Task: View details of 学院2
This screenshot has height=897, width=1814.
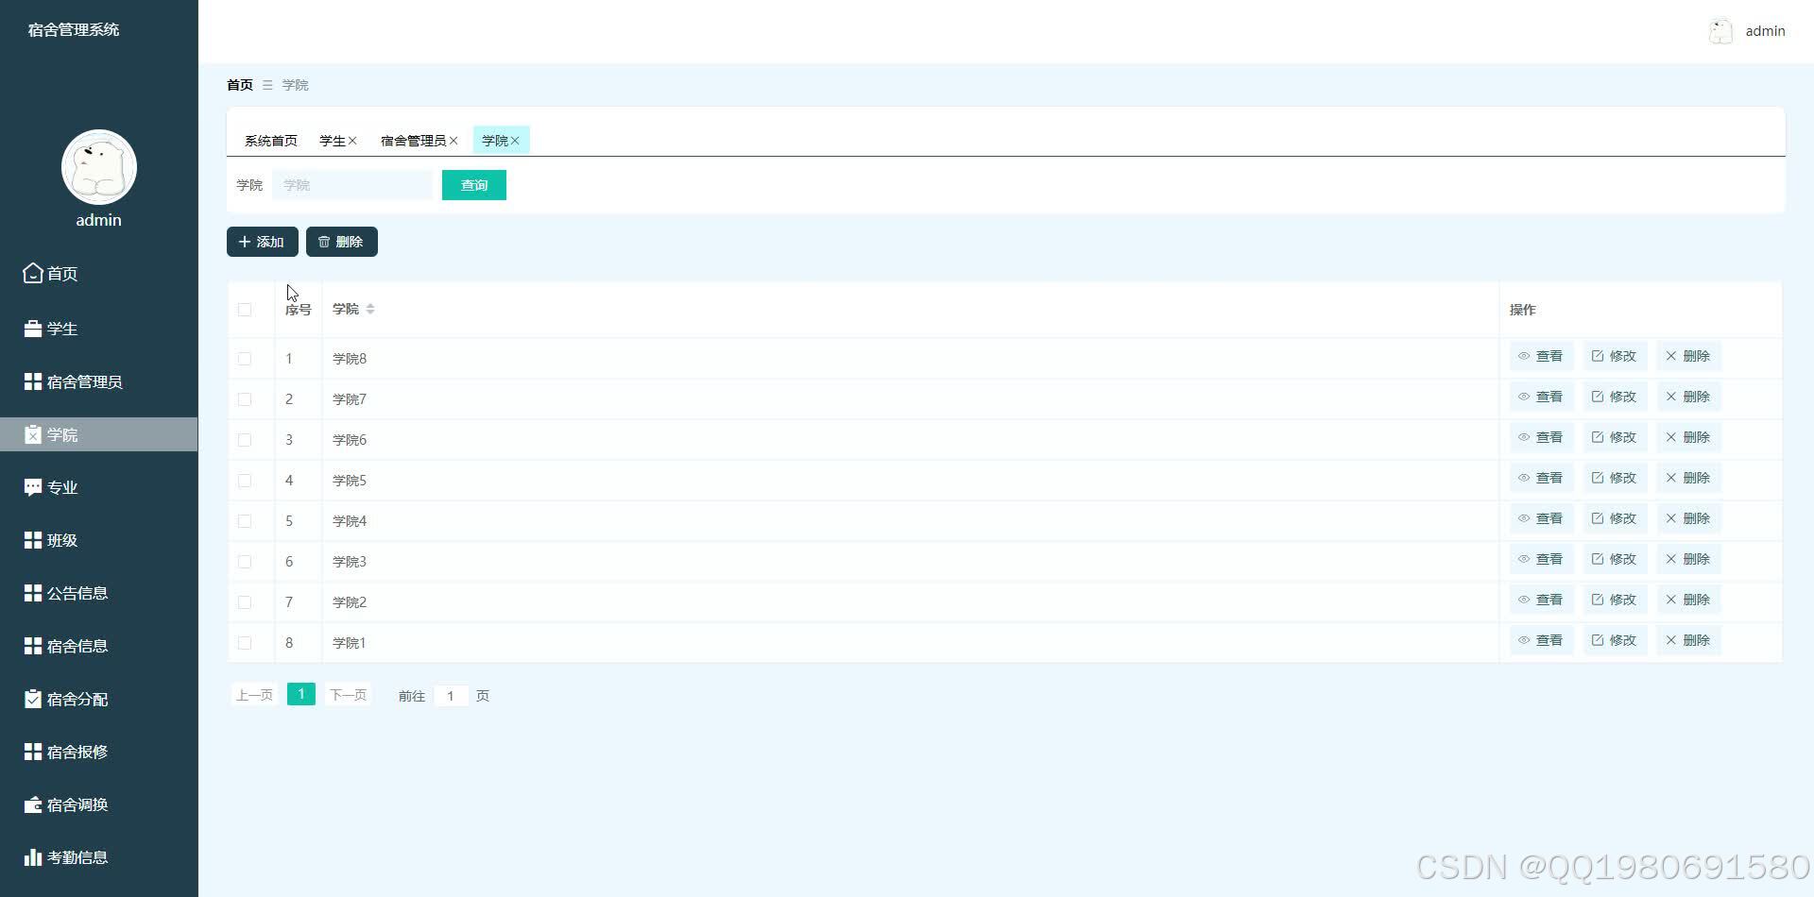Action: [1541, 600]
